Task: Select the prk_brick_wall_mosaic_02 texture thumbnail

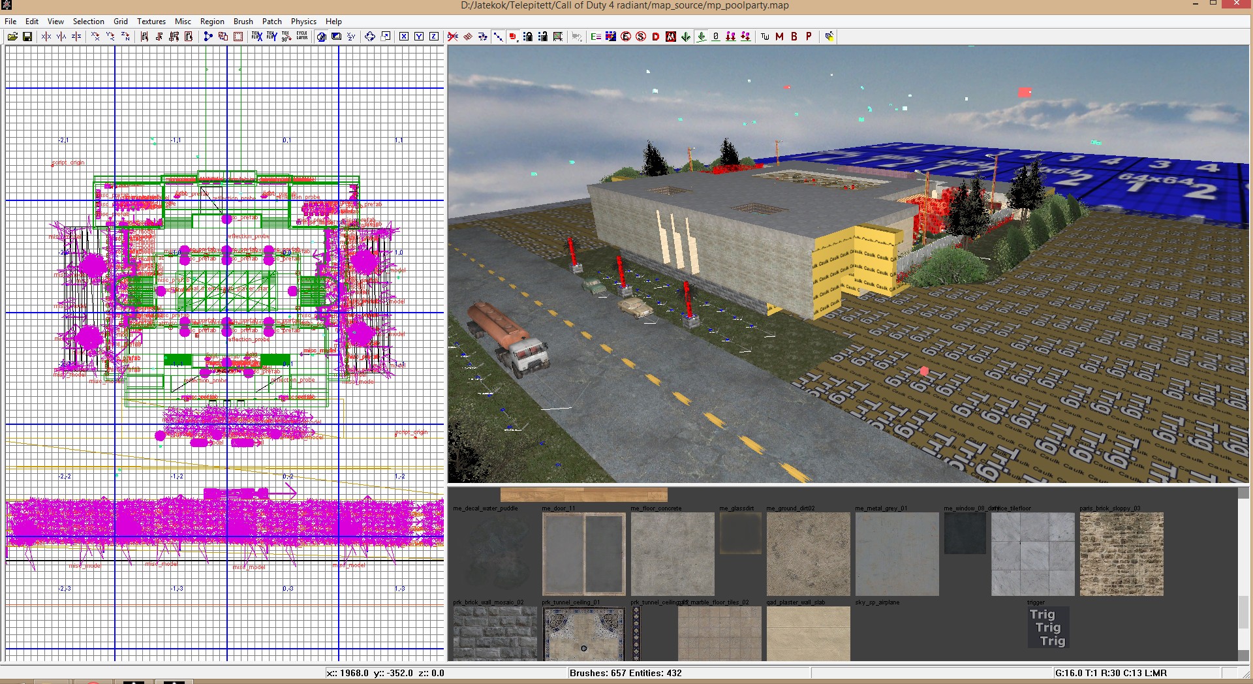Action: point(495,634)
